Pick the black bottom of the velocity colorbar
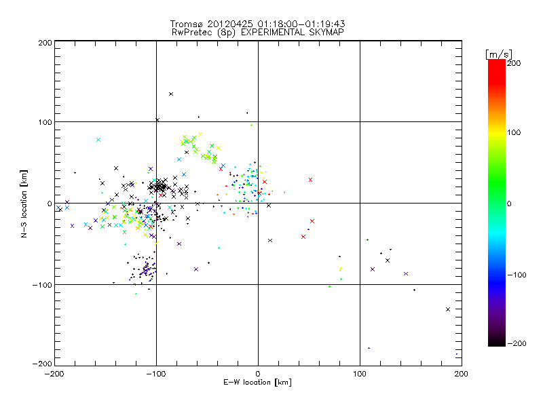This screenshot has height=407, width=543. (x=497, y=341)
